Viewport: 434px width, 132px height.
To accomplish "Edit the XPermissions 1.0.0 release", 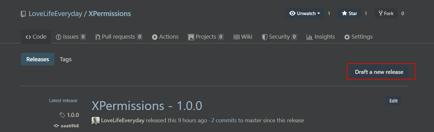I will tap(394, 101).
